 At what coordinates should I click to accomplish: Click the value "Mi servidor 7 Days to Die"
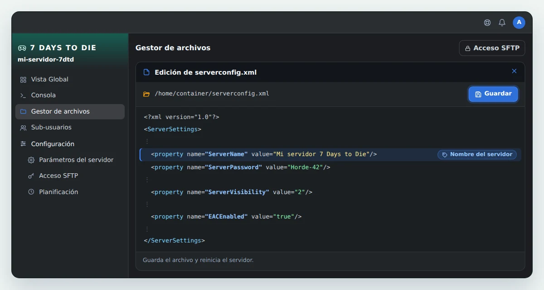coord(321,154)
